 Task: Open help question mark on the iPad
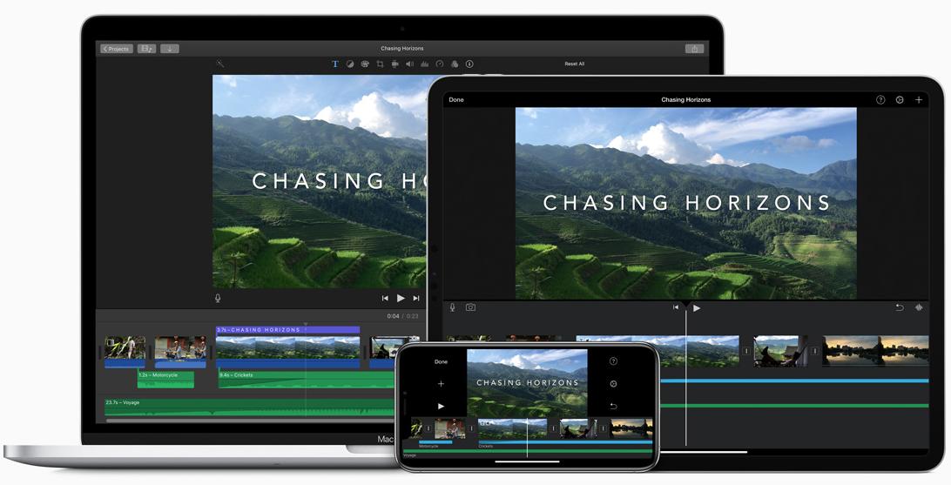click(x=880, y=100)
